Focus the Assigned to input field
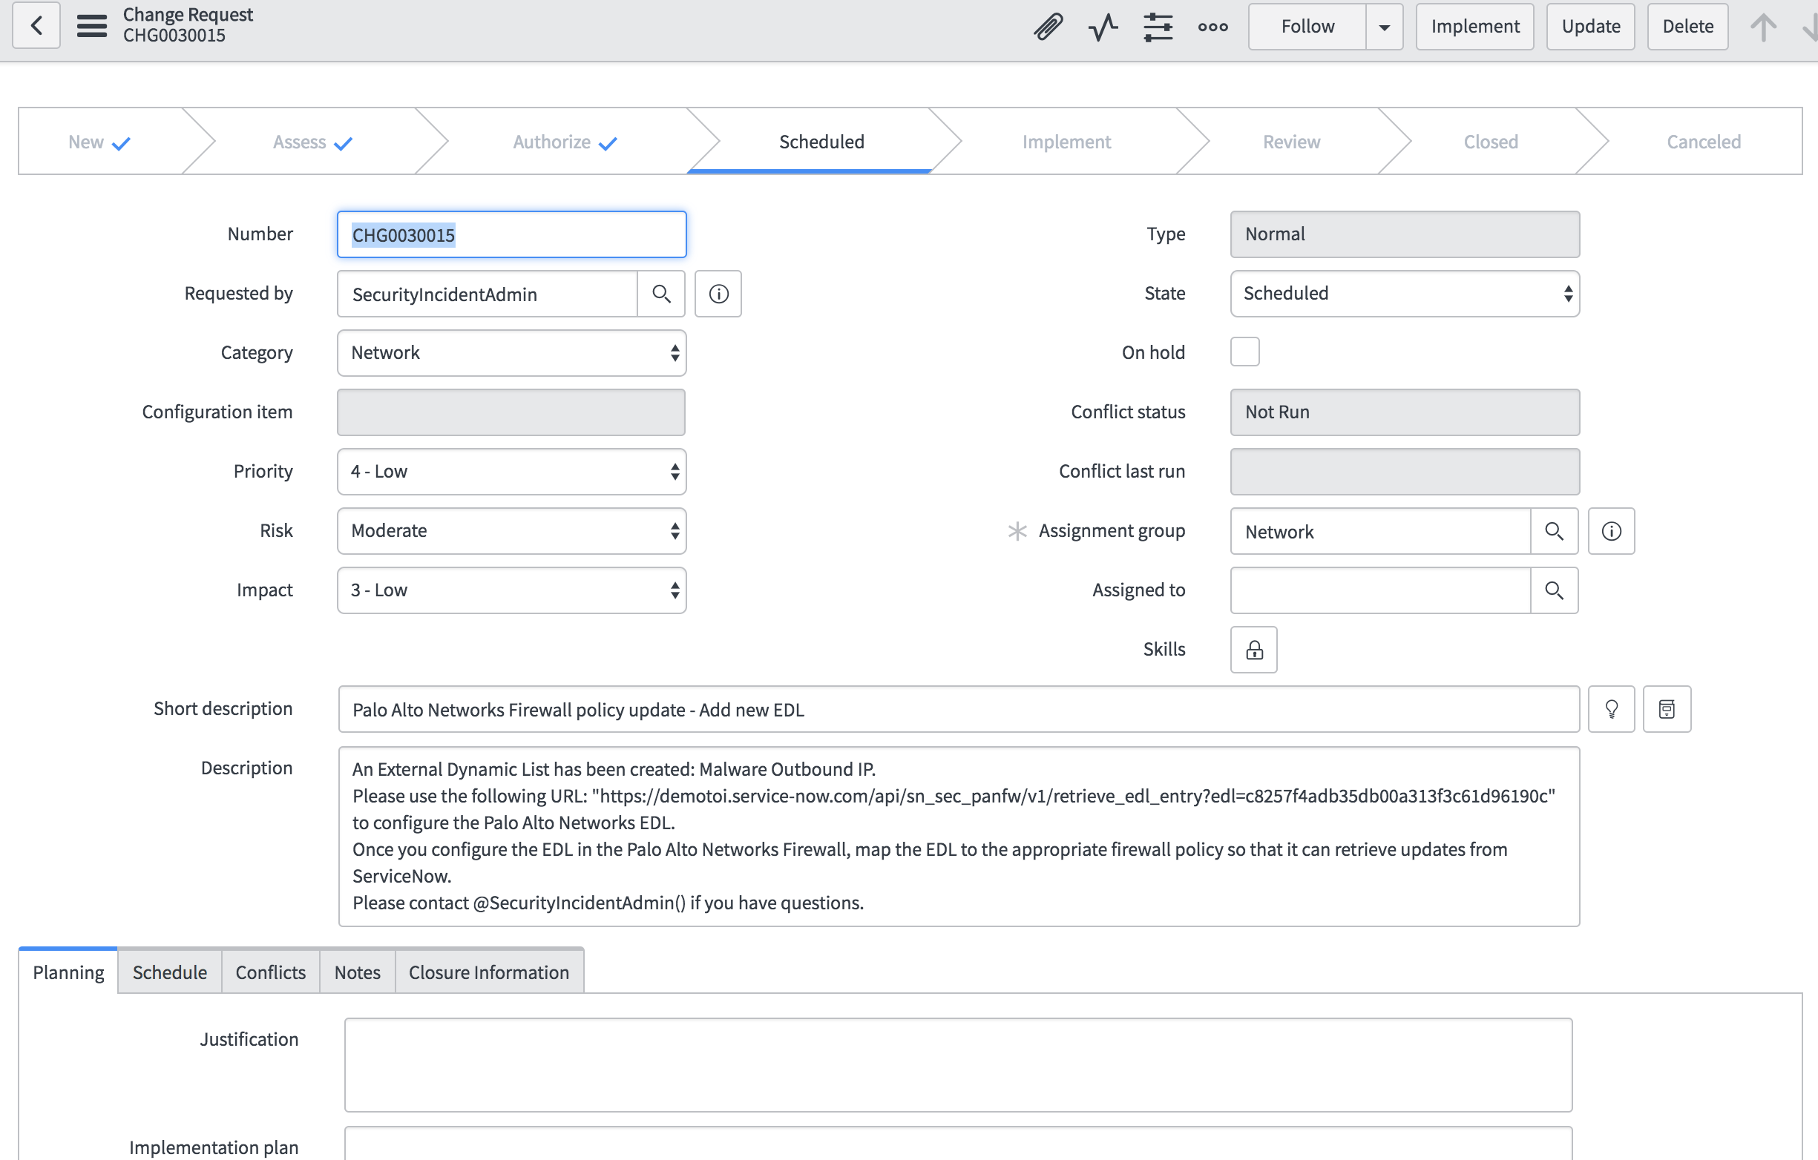Image resolution: width=1818 pixels, height=1160 pixels. (x=1381, y=590)
